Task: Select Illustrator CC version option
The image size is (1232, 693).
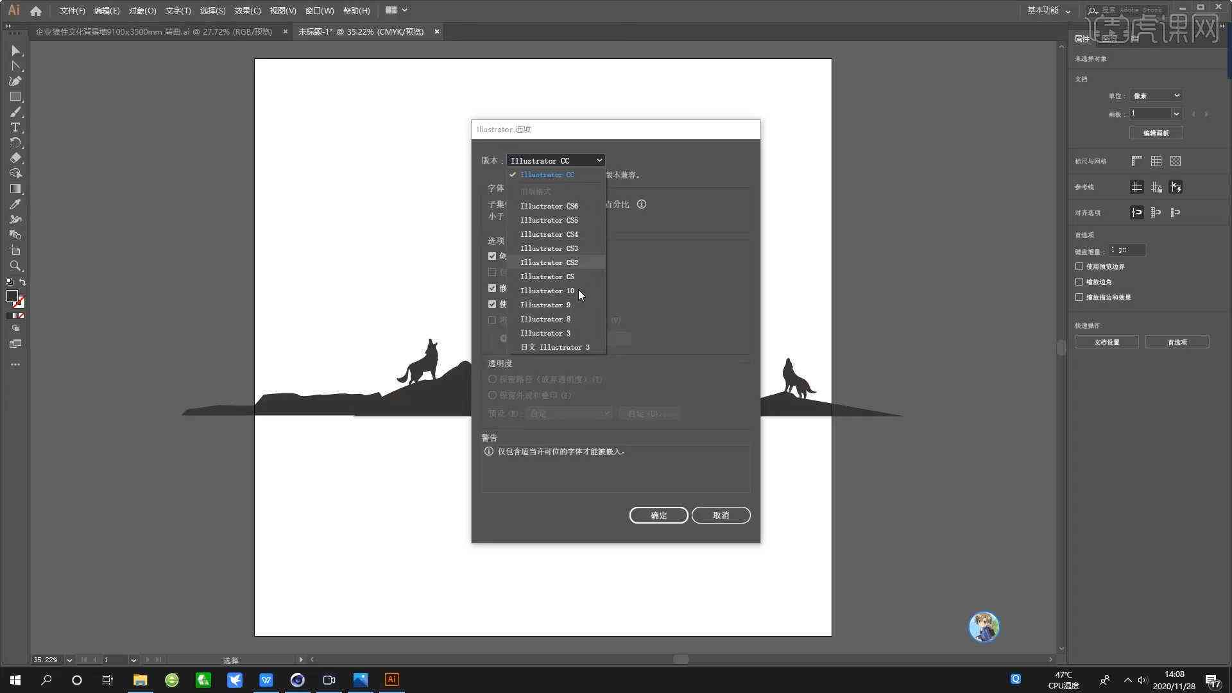Action: 547,175
